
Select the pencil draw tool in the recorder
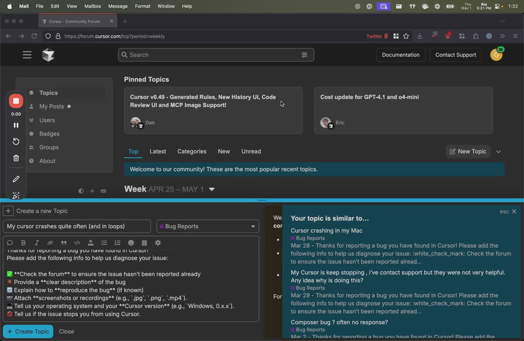[16, 179]
